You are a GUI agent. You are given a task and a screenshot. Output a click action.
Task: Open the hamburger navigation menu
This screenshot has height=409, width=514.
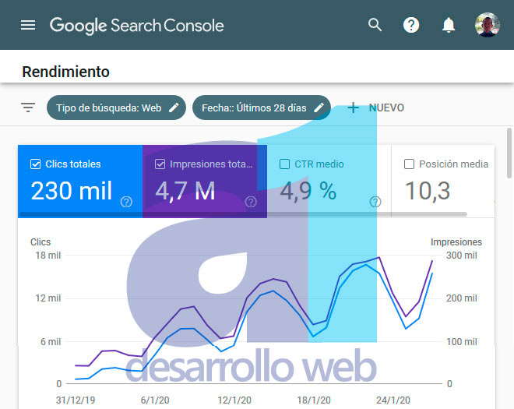pyautogui.click(x=28, y=25)
